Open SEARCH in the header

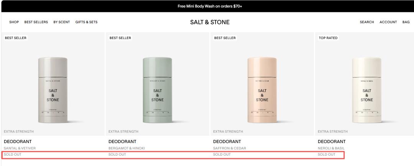click(x=367, y=22)
